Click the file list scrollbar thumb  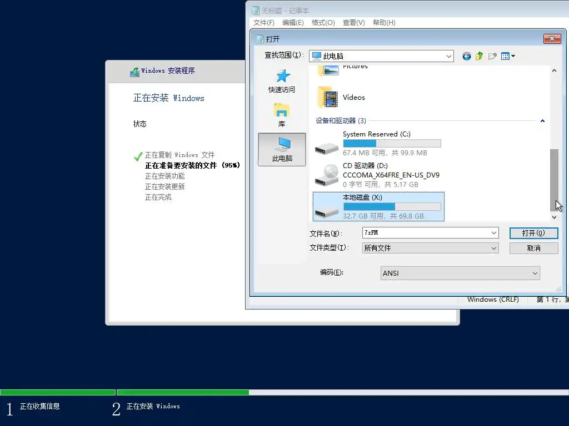click(554, 180)
